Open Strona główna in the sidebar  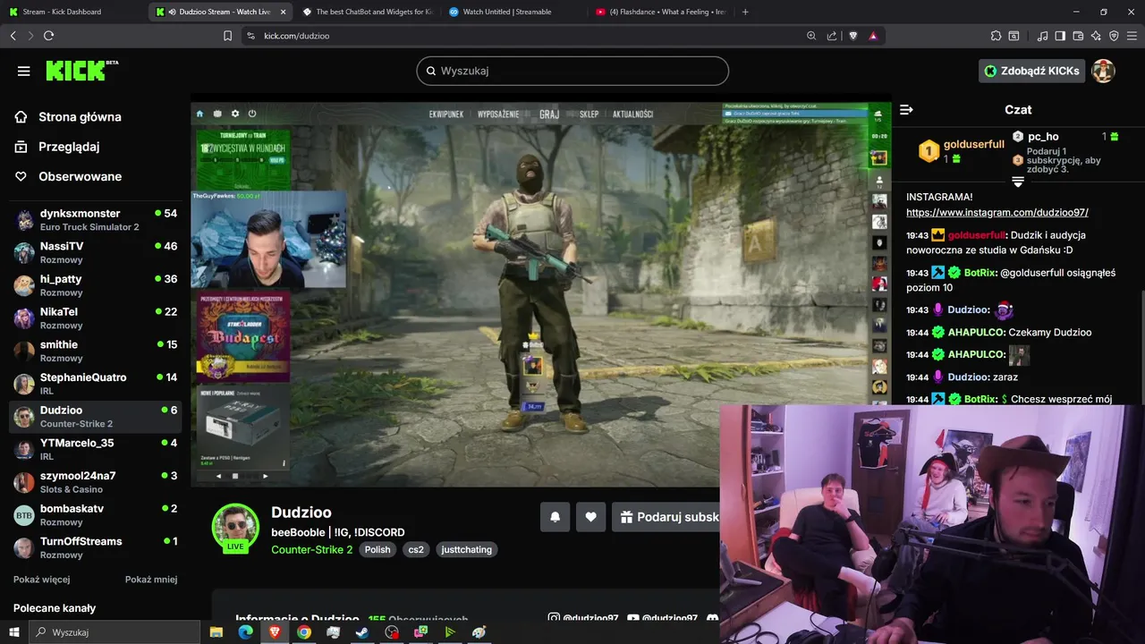pos(80,117)
